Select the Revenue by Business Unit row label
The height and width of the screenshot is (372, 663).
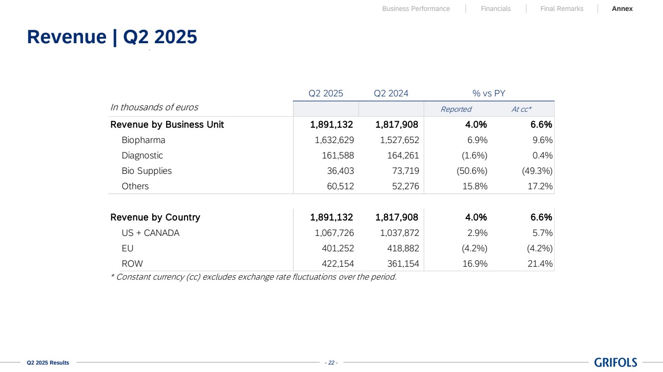point(167,125)
